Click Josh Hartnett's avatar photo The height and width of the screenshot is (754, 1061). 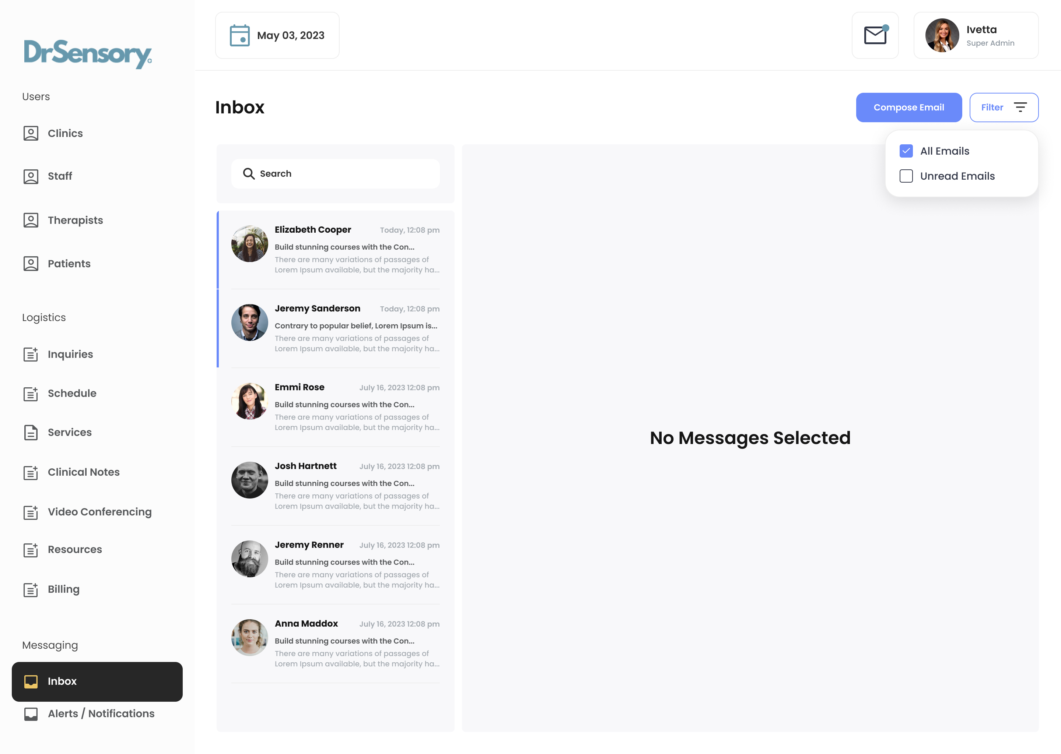point(249,480)
